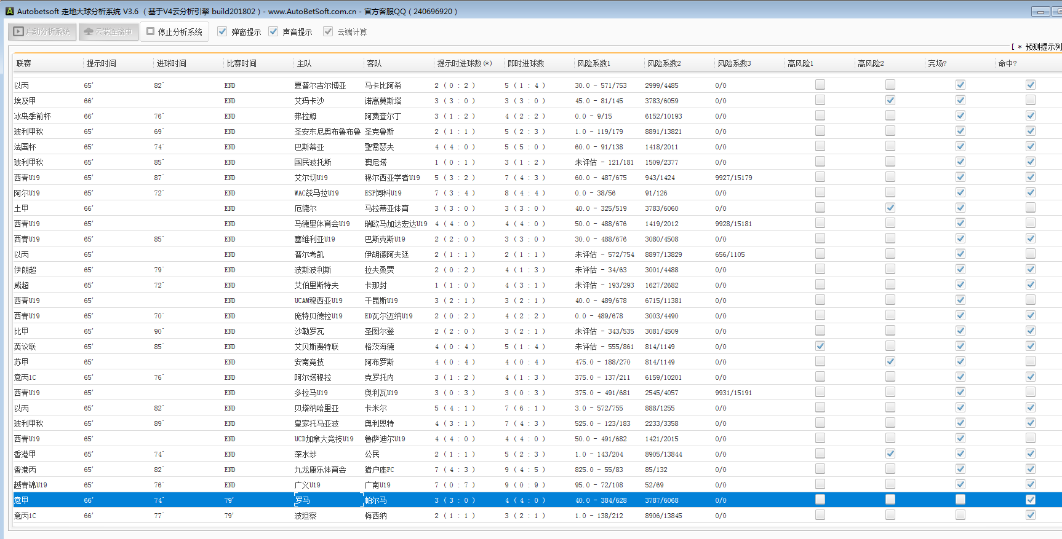Click the play icon on 启动分析系统
Screen dimensions: 1062x539
pos(18,31)
